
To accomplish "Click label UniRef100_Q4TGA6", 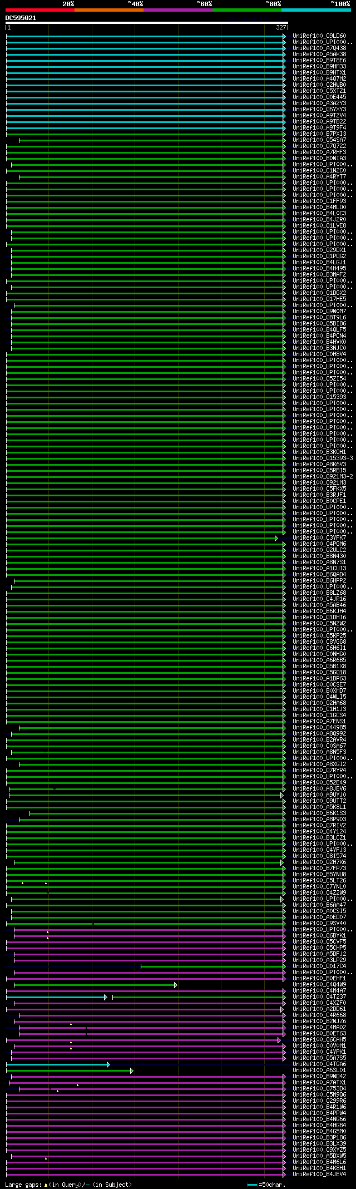I will (x=319, y=1064).
